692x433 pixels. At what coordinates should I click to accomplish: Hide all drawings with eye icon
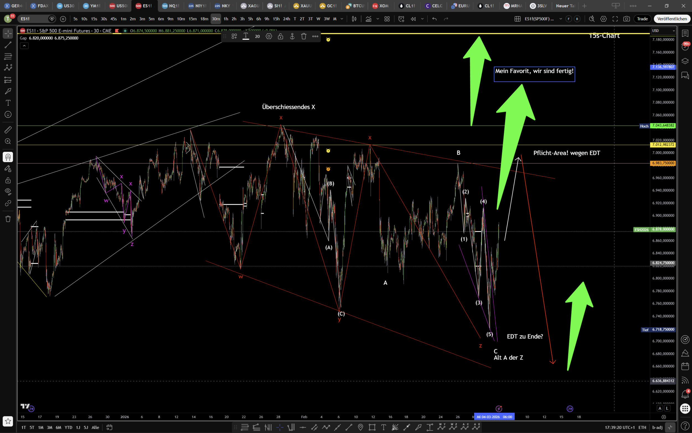coord(8,191)
